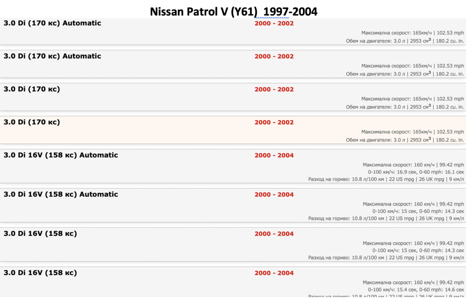Open the gray non-Automatic 3.0 Di (170 кс) title
466x299 pixels.
click(32, 89)
